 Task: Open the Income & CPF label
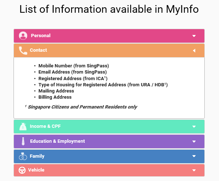(45, 126)
